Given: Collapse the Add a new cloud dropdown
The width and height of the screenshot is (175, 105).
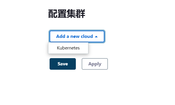Looking at the screenshot, I should (x=77, y=36).
